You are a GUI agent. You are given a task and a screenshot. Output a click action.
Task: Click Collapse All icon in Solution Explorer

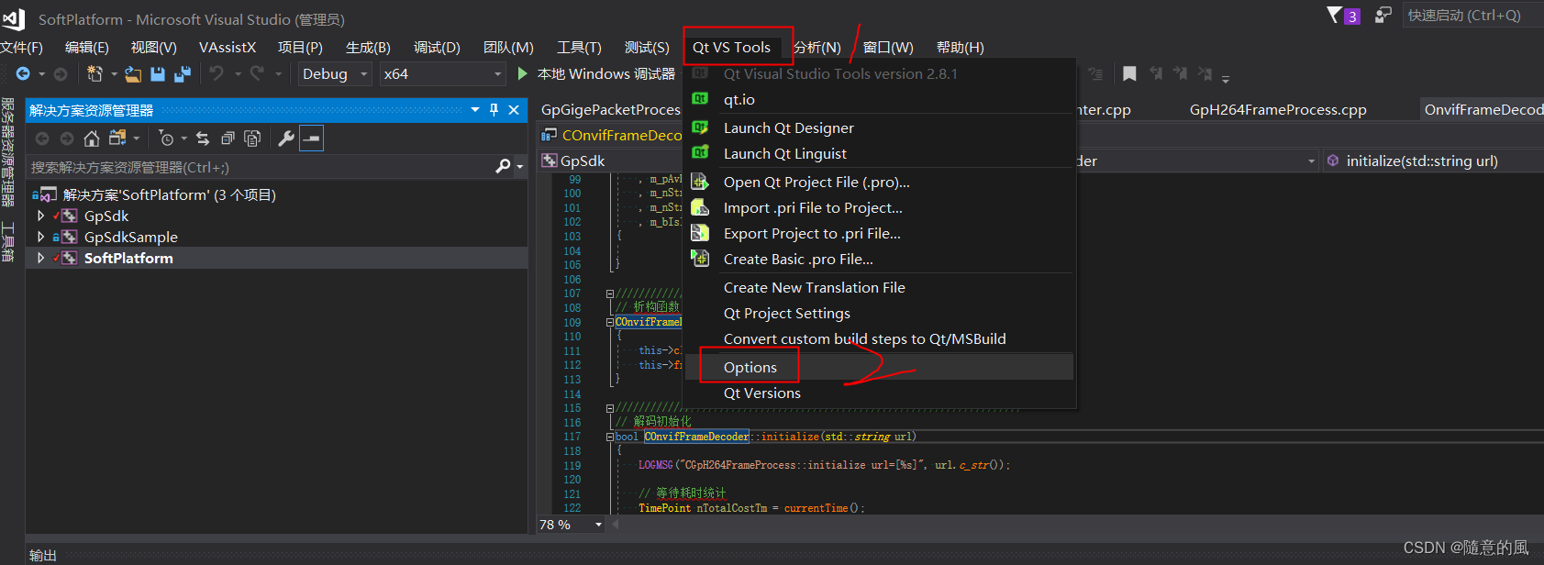pos(228,138)
